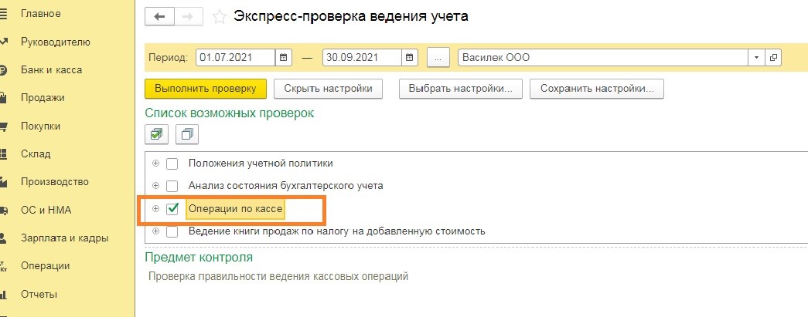Open the ОС и НМА menu section
The image size is (808, 317).
coord(46,210)
